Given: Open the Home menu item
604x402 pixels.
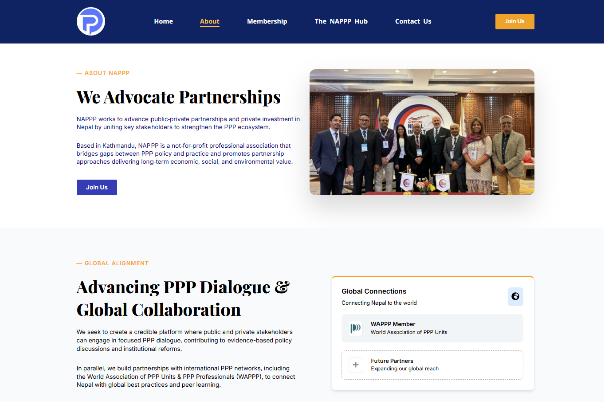Looking at the screenshot, I should click(163, 21).
